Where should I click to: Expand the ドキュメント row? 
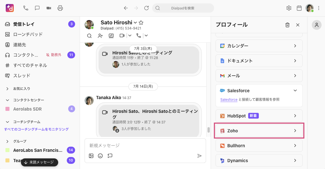[259, 61]
